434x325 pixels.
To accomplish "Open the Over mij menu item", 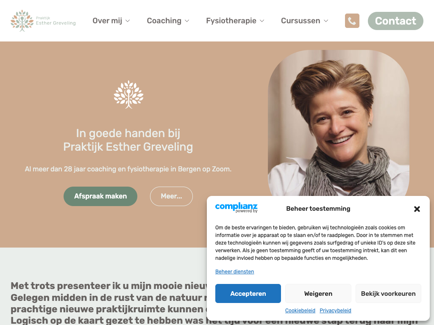I will [107, 21].
